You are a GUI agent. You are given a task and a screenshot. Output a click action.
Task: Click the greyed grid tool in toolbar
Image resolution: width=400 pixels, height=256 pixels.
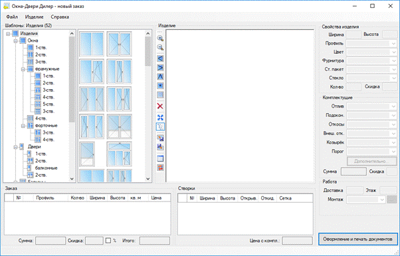click(x=160, y=95)
